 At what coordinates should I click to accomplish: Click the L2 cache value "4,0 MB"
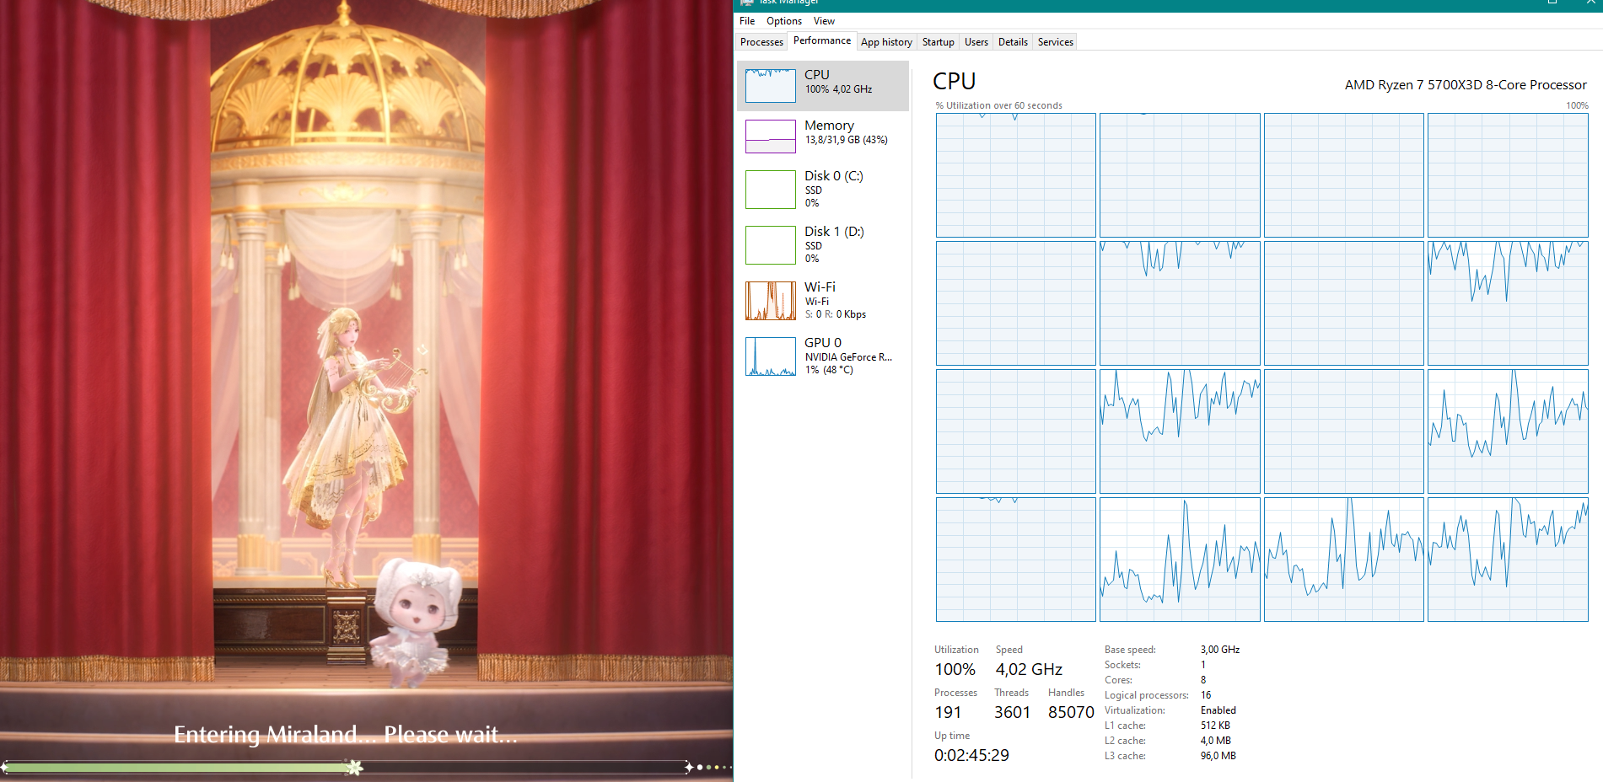tap(1216, 741)
